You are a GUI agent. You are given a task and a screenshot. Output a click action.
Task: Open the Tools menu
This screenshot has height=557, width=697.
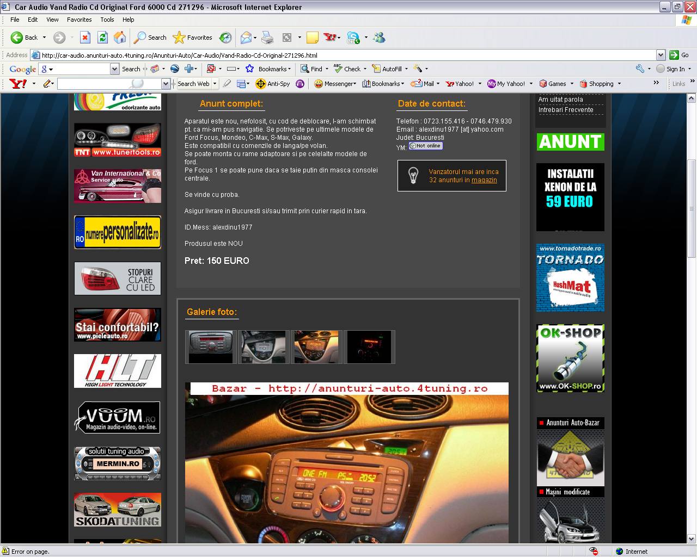point(107,20)
